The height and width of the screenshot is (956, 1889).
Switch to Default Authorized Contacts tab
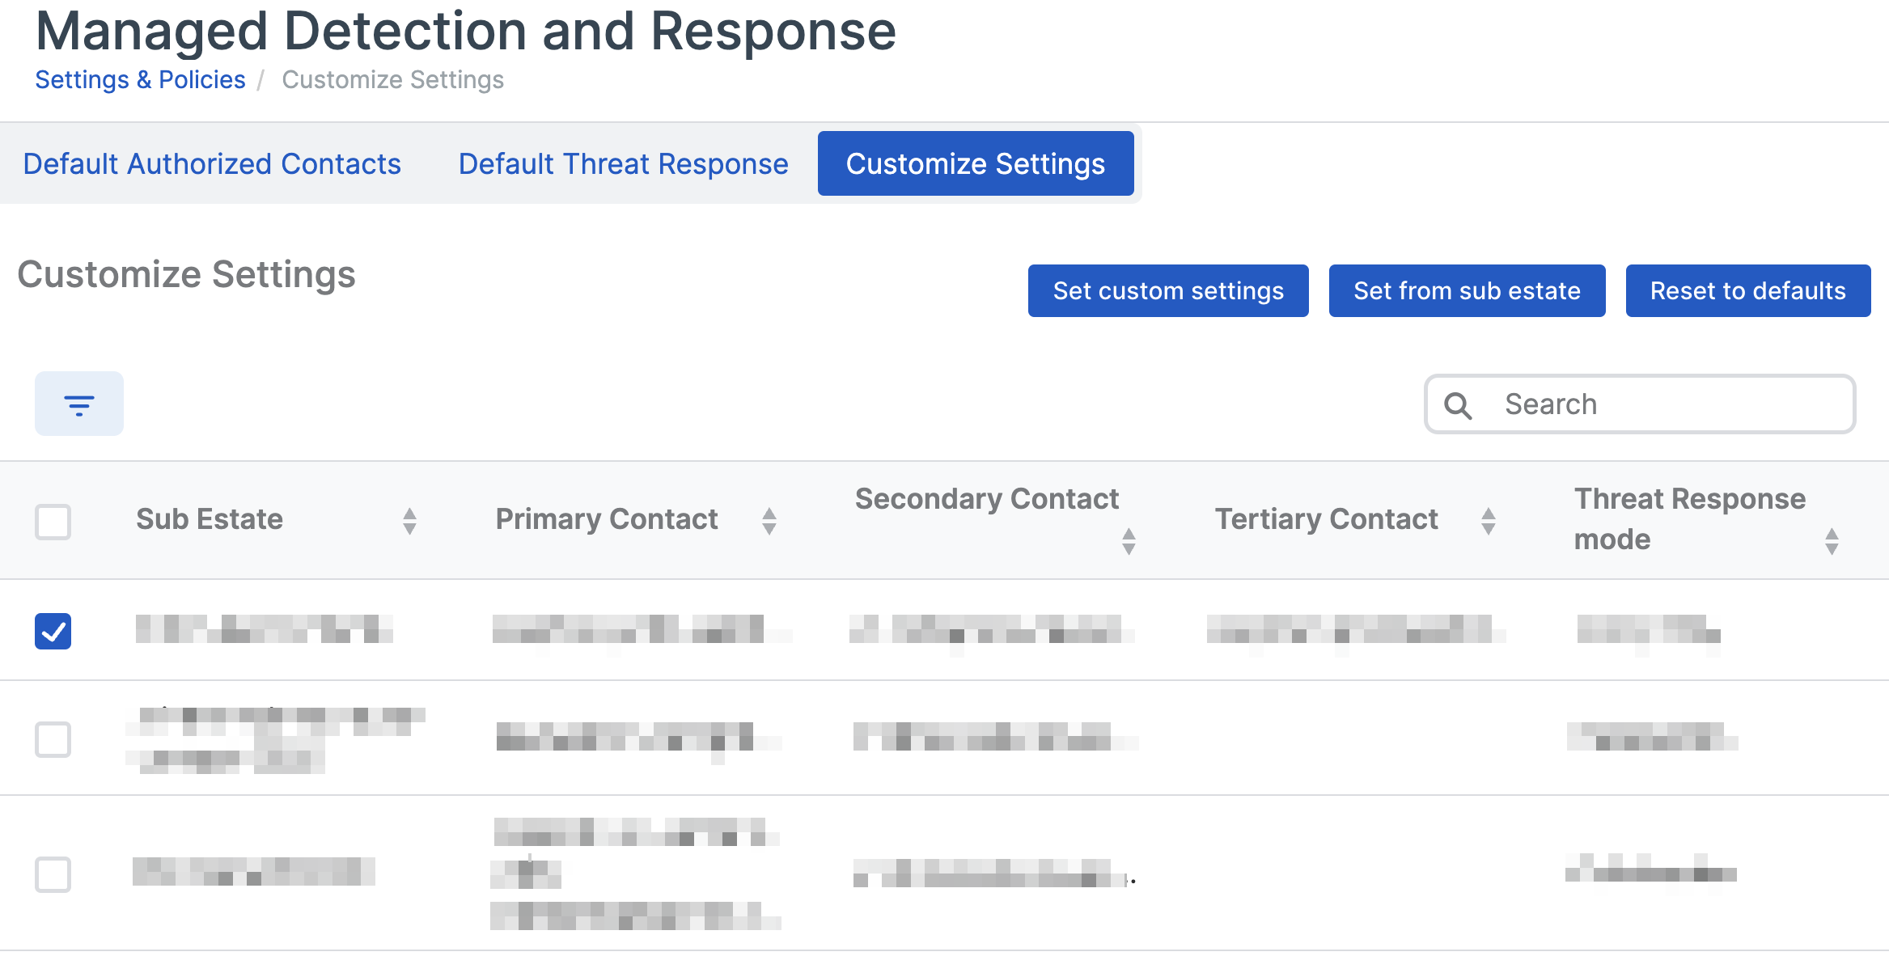tap(212, 163)
